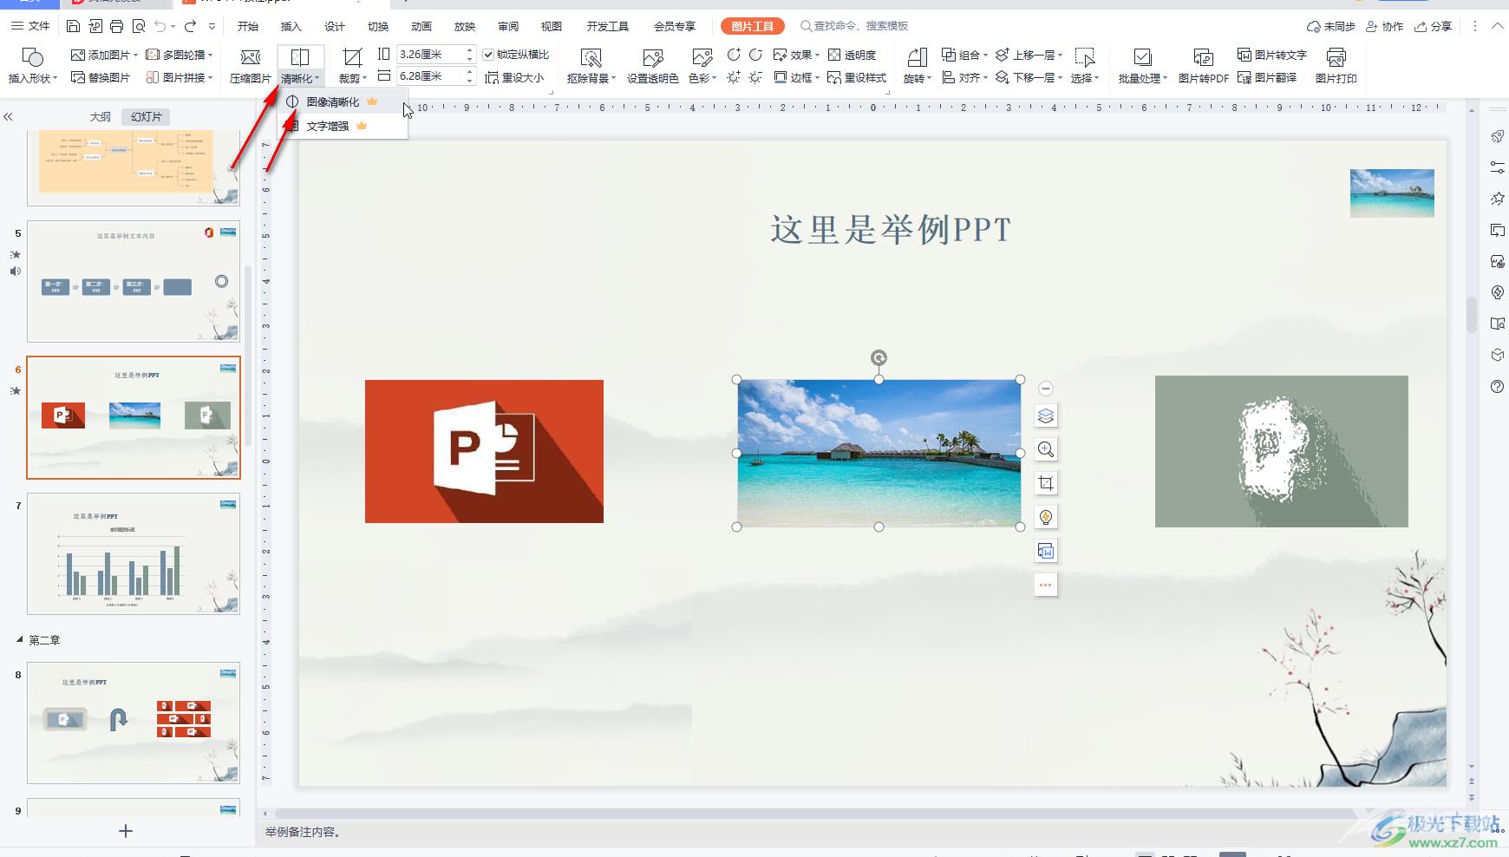Open the 视图 ribbon tab

pos(552,26)
